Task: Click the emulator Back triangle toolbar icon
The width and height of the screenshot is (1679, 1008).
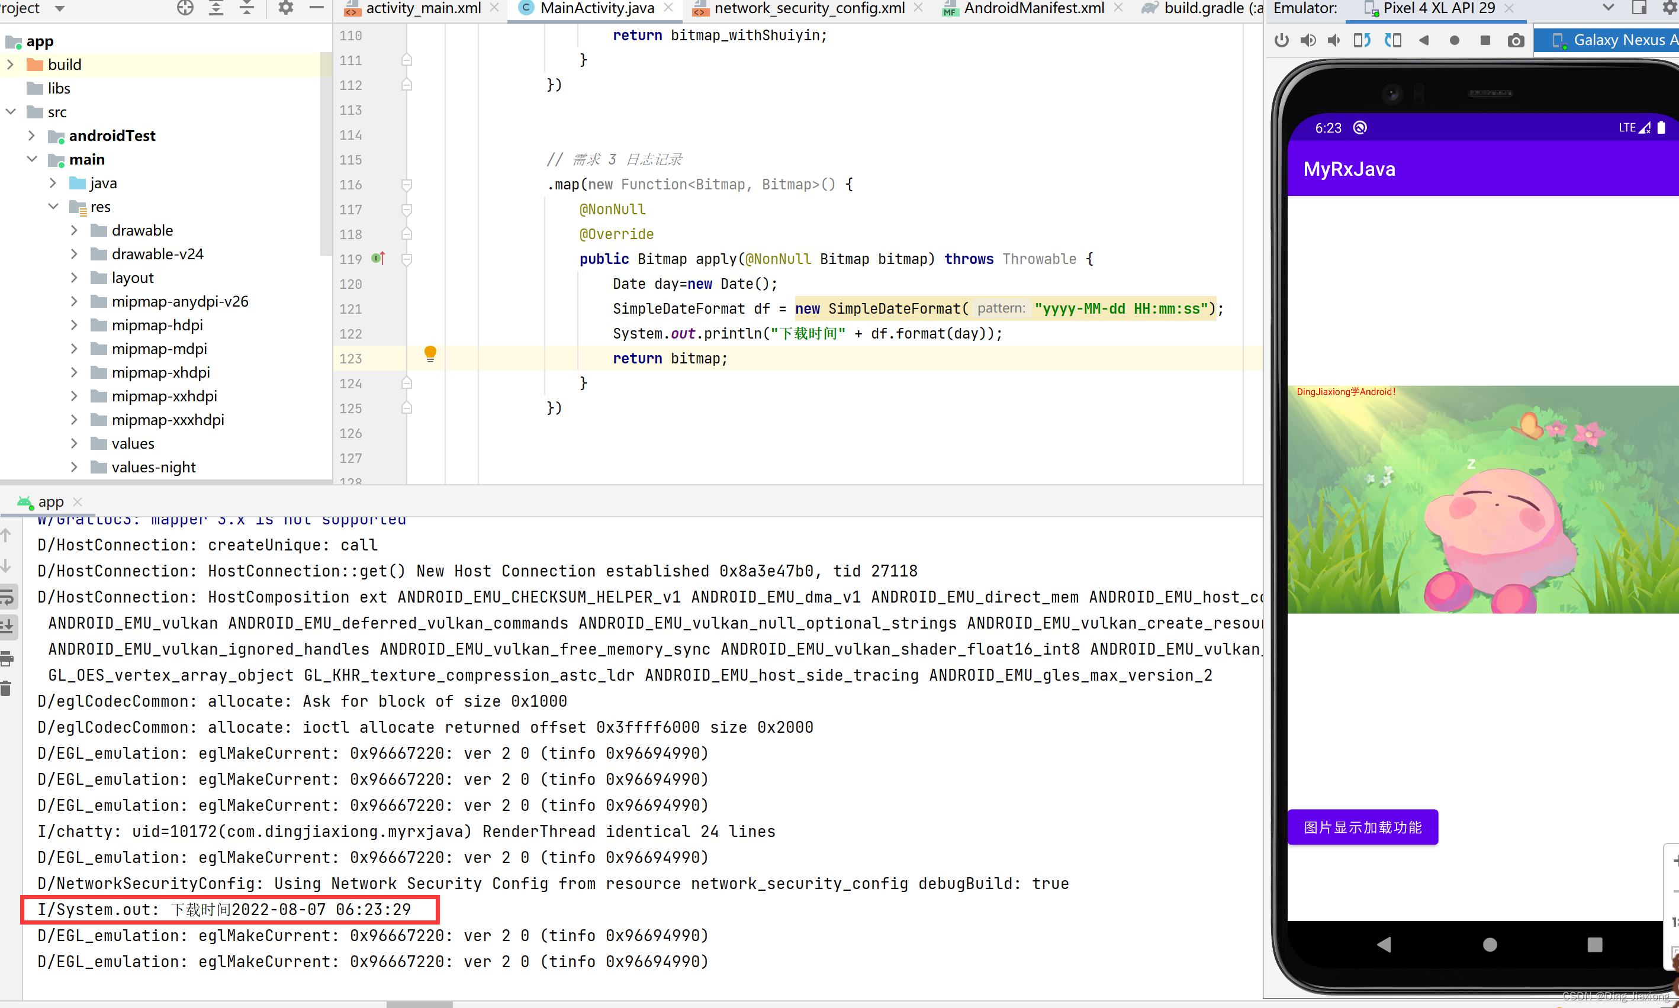Action: point(1424,41)
